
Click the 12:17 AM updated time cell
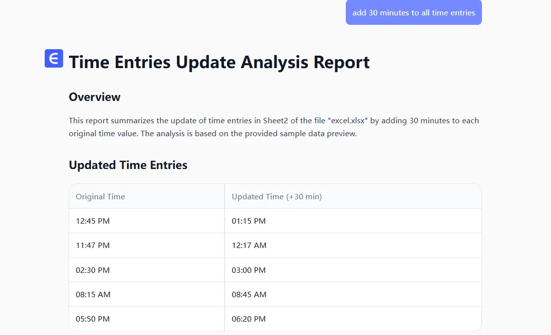pyautogui.click(x=249, y=246)
